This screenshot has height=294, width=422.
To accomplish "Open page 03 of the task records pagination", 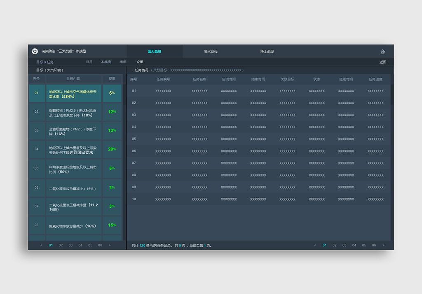I will pyautogui.click(x=344, y=245).
